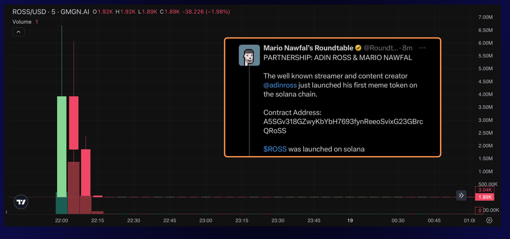Click the 00:30 time axis label
Viewport: 510px width, 239px height.
tap(398, 221)
